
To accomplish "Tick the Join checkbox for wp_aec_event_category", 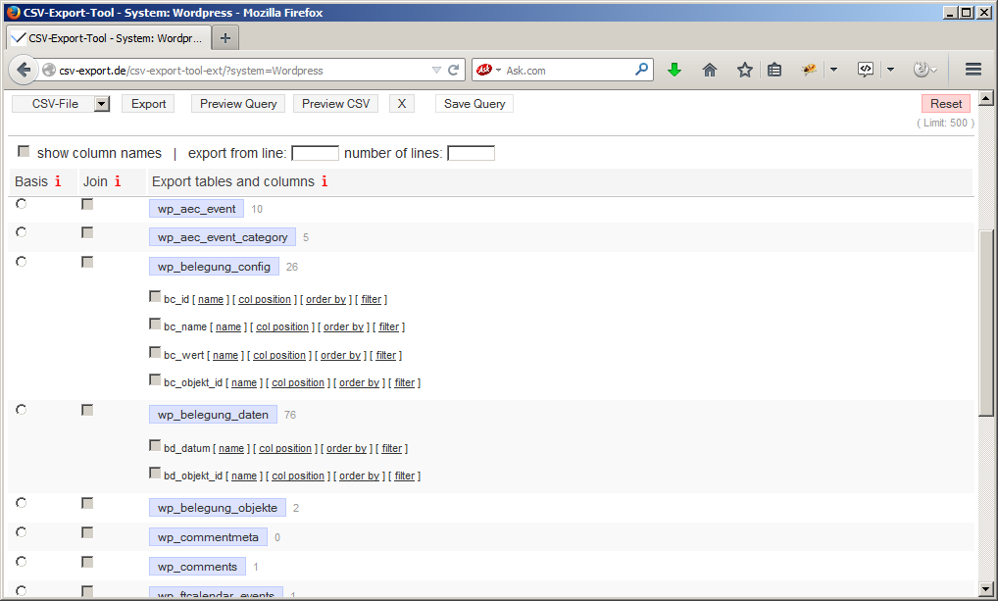I will point(87,232).
